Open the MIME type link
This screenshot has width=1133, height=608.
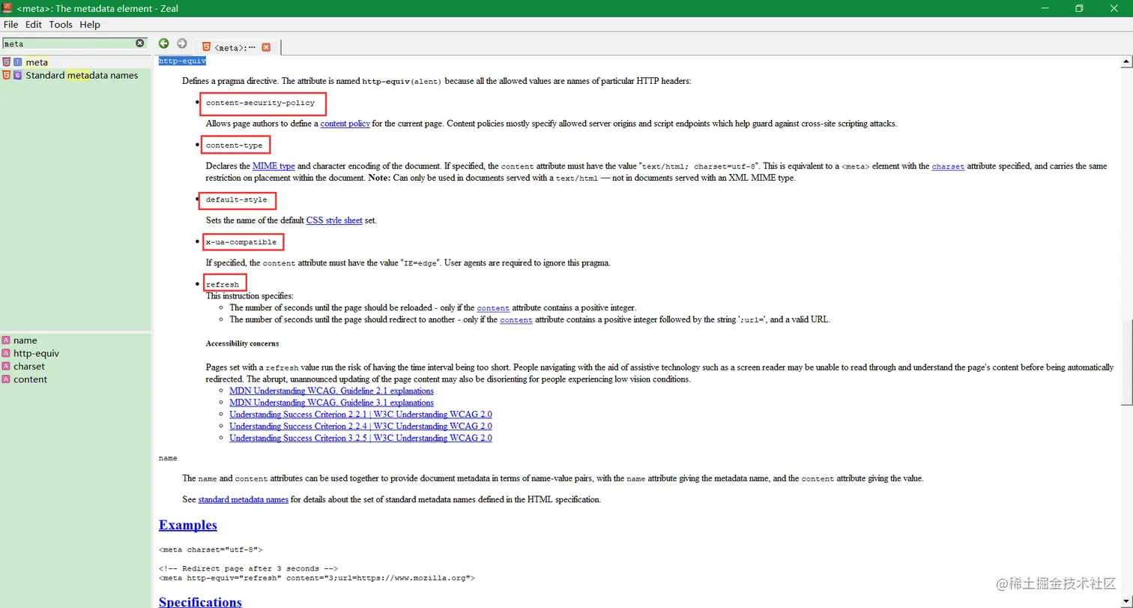pos(274,166)
